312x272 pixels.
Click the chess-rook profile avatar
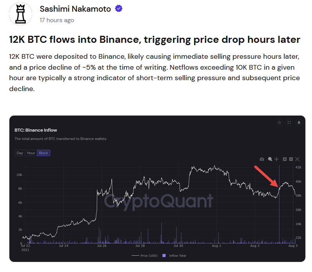pos(21,14)
